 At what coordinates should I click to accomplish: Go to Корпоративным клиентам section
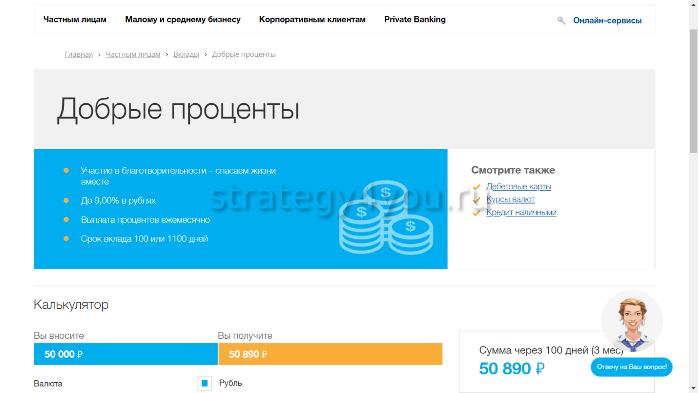pyautogui.click(x=312, y=20)
